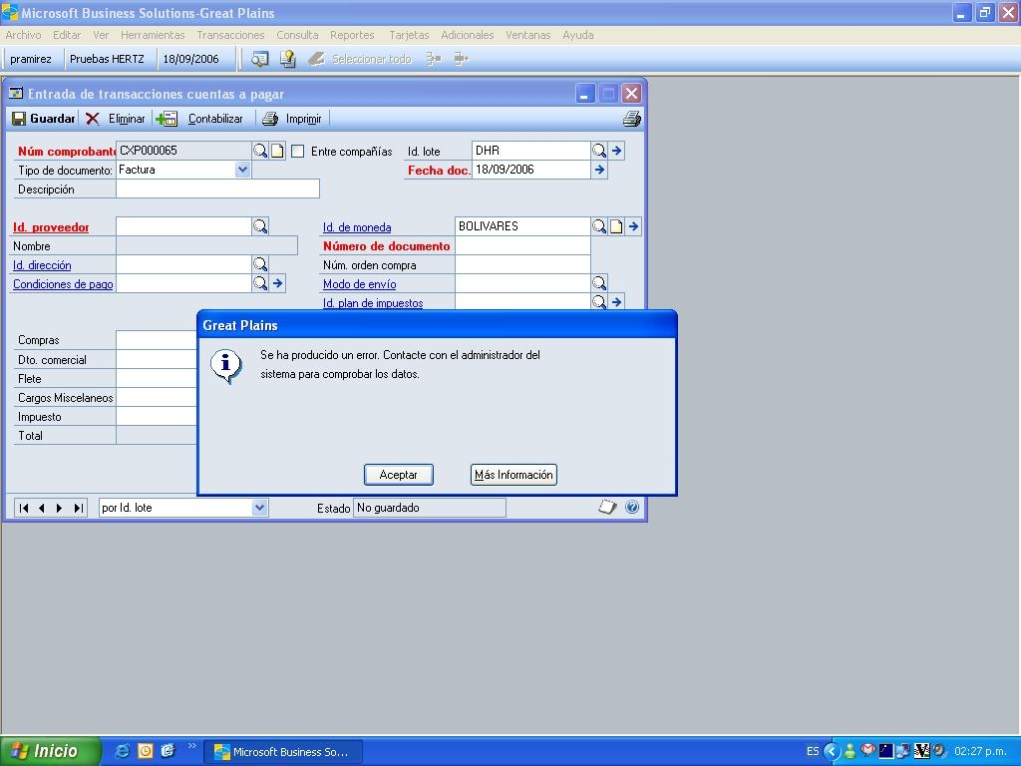Open the Archivo menu

tap(23, 35)
